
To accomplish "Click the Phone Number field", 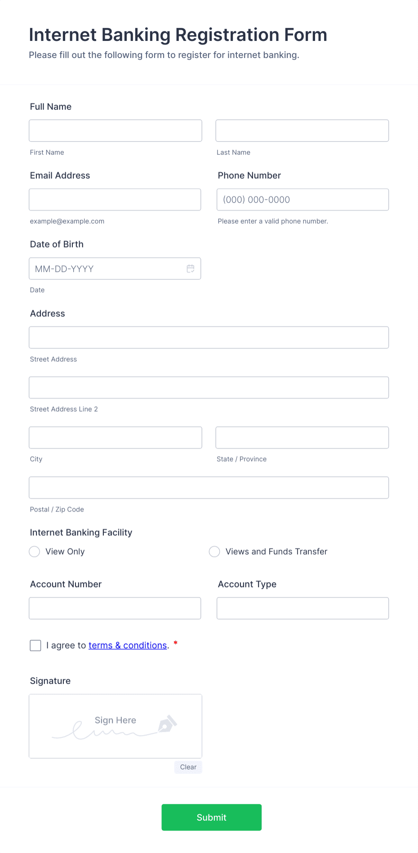I will pyautogui.click(x=302, y=199).
